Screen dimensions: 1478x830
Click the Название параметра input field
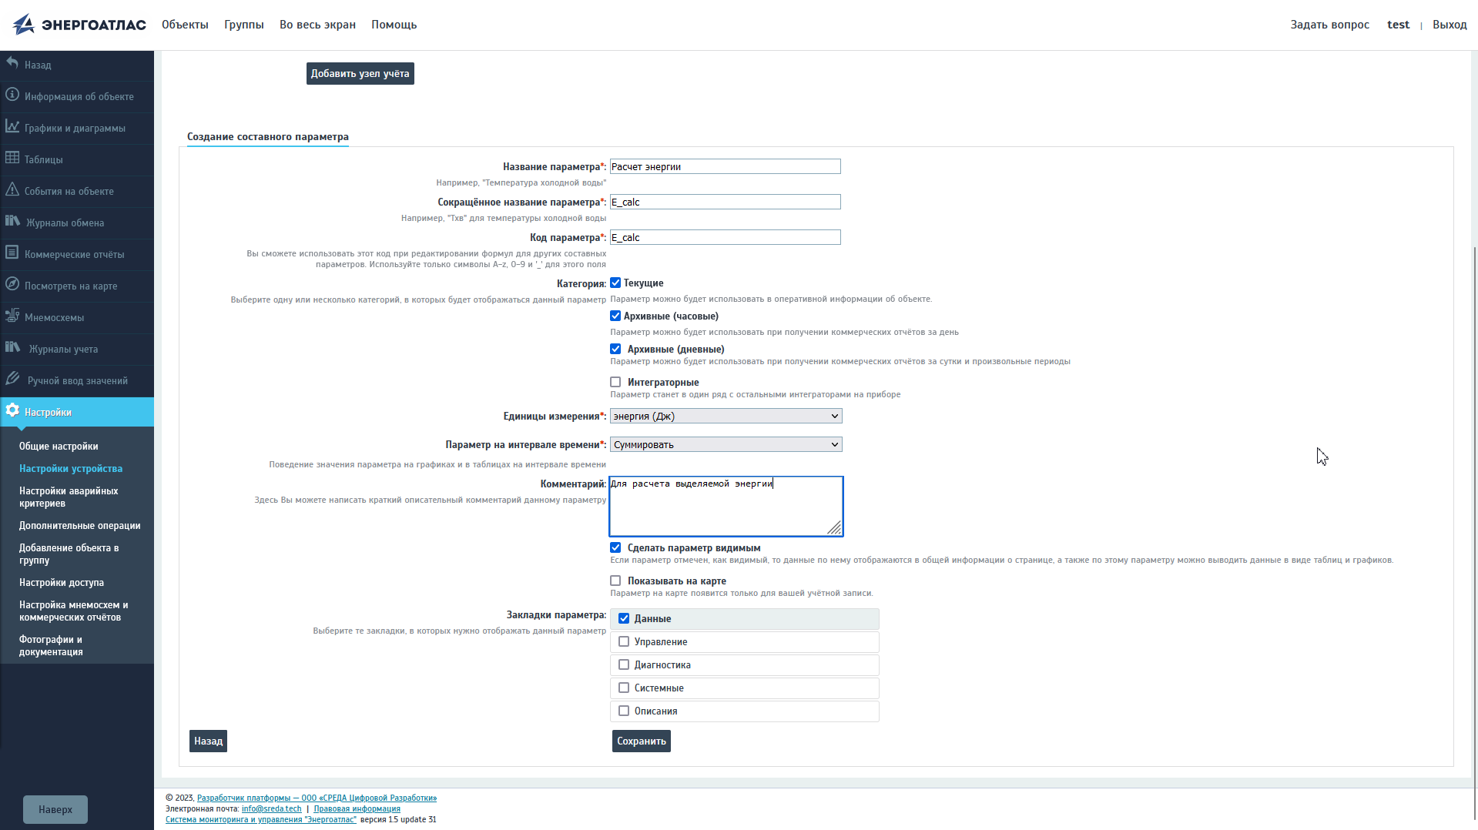click(725, 167)
